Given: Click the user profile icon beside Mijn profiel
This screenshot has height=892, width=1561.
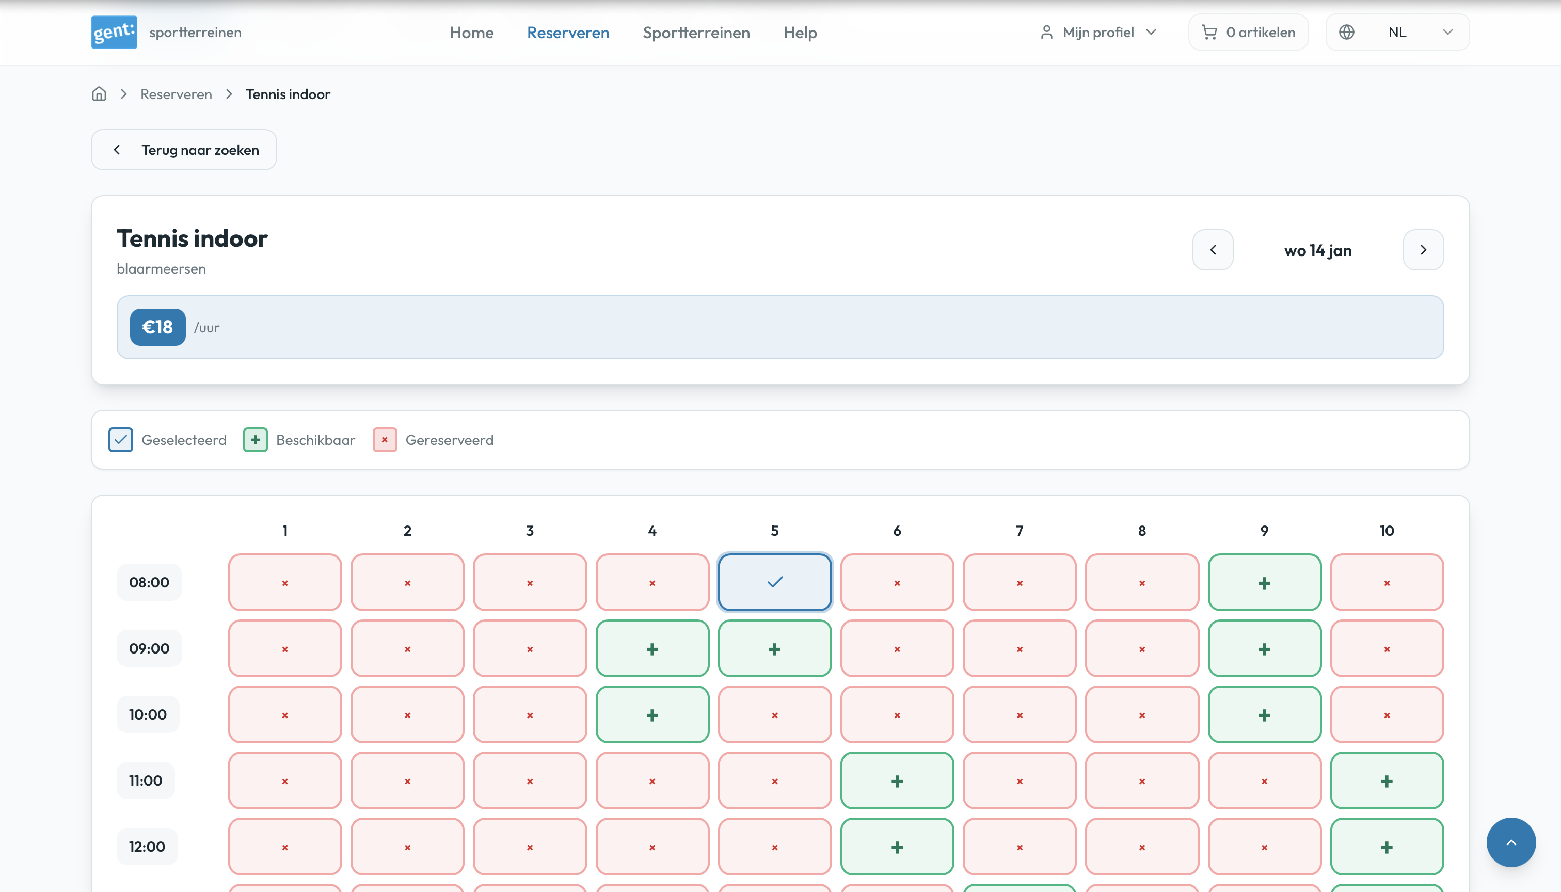Looking at the screenshot, I should tap(1046, 32).
